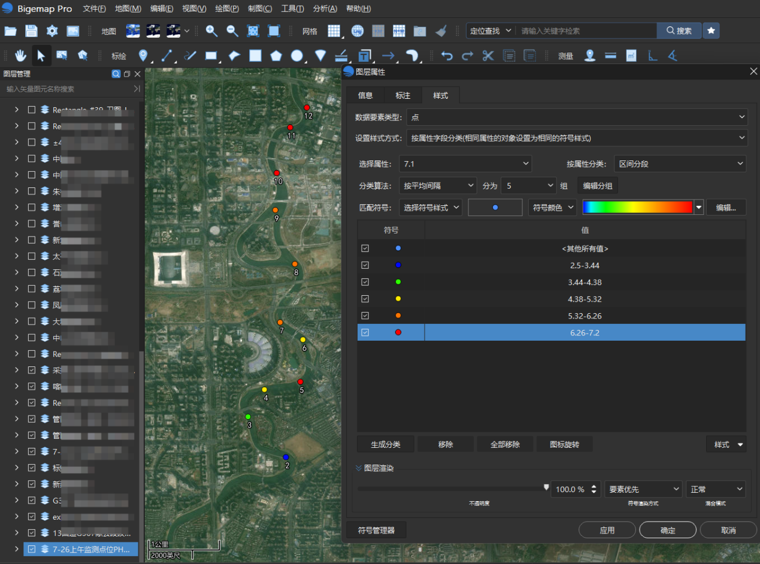Toggle checkbox for 5.32-6.26 class

(365, 316)
